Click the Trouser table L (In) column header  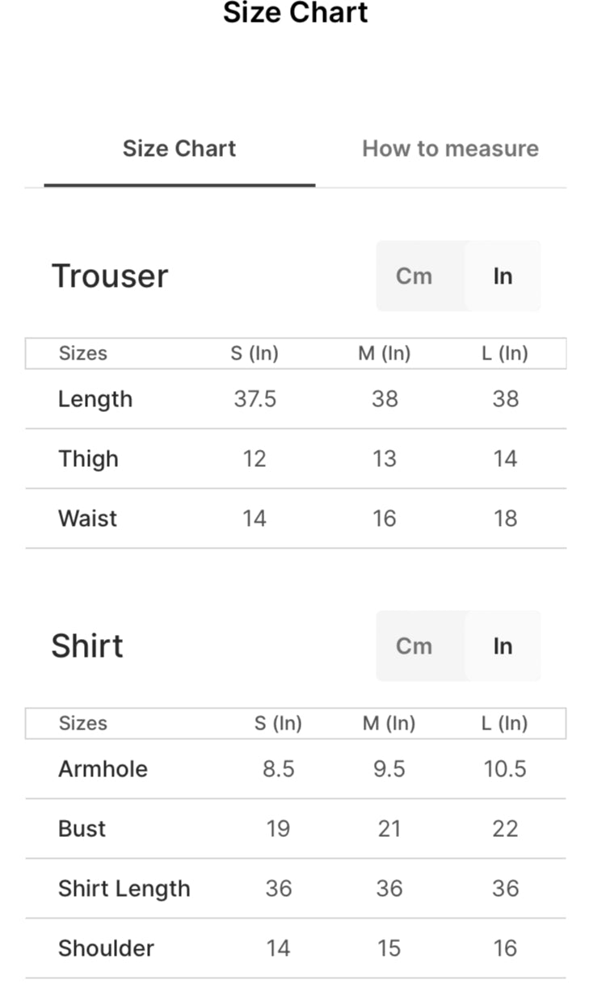505,353
